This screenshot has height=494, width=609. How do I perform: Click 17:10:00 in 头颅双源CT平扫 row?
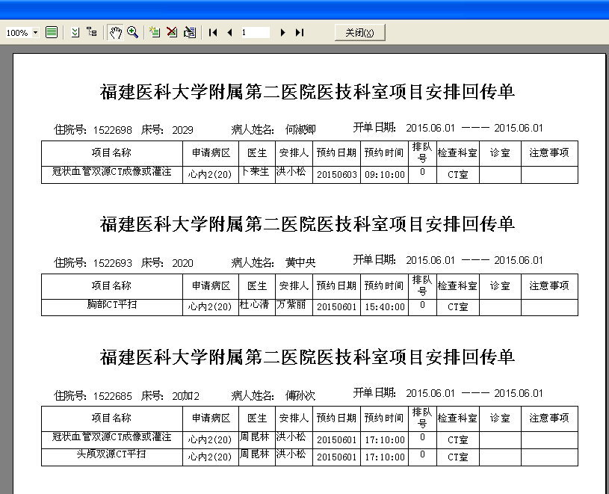pos(385,457)
